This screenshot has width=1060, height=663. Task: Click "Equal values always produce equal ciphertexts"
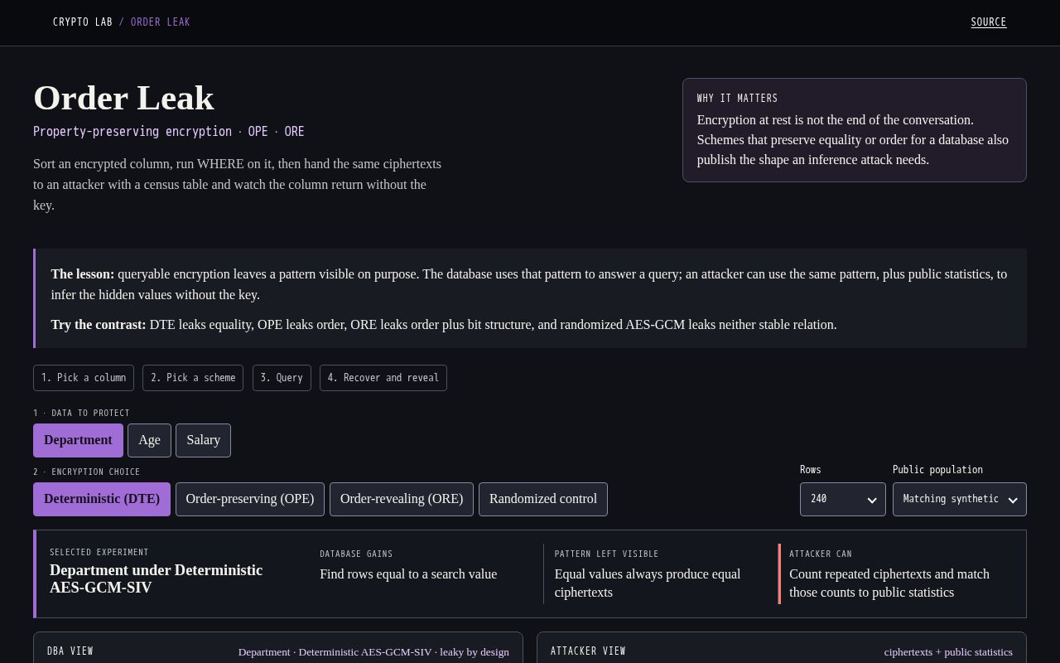(x=648, y=583)
